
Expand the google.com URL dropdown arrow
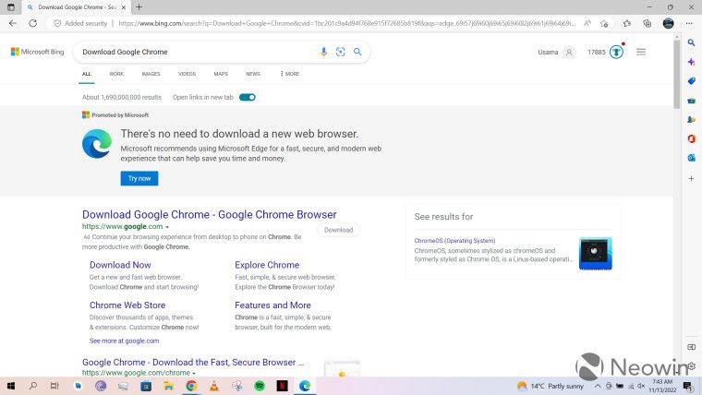pos(167,227)
